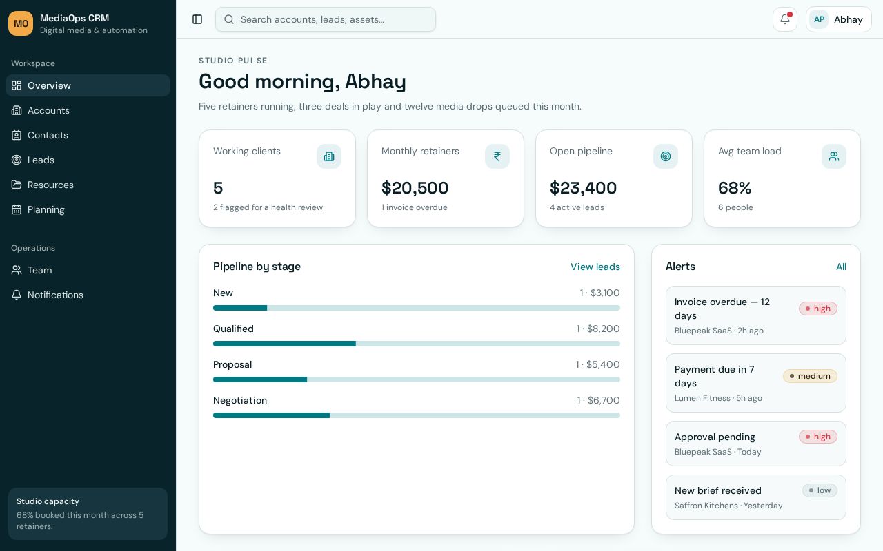Click "2 flagged for a health review"
The height and width of the screenshot is (551, 883).
pyautogui.click(x=268, y=207)
